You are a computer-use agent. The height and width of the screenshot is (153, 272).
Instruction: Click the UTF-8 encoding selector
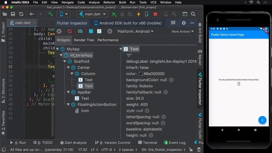click(x=108, y=150)
